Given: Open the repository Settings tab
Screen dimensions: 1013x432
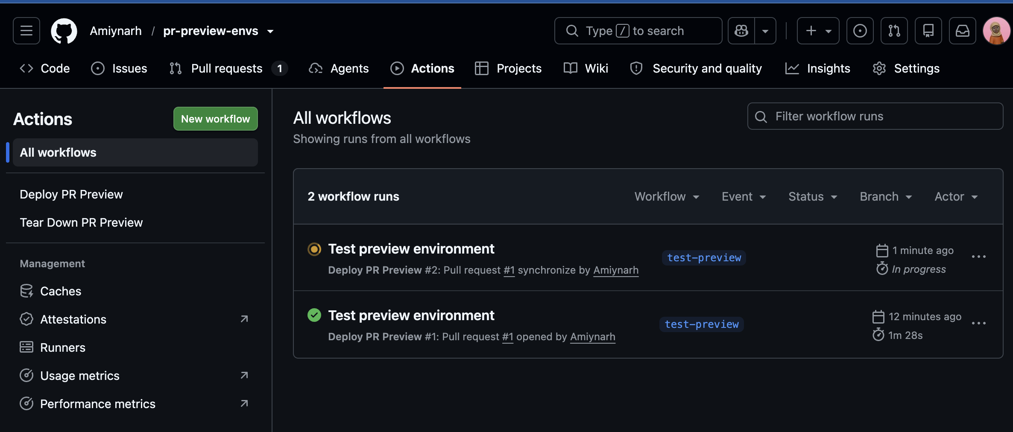Looking at the screenshot, I should [x=906, y=68].
